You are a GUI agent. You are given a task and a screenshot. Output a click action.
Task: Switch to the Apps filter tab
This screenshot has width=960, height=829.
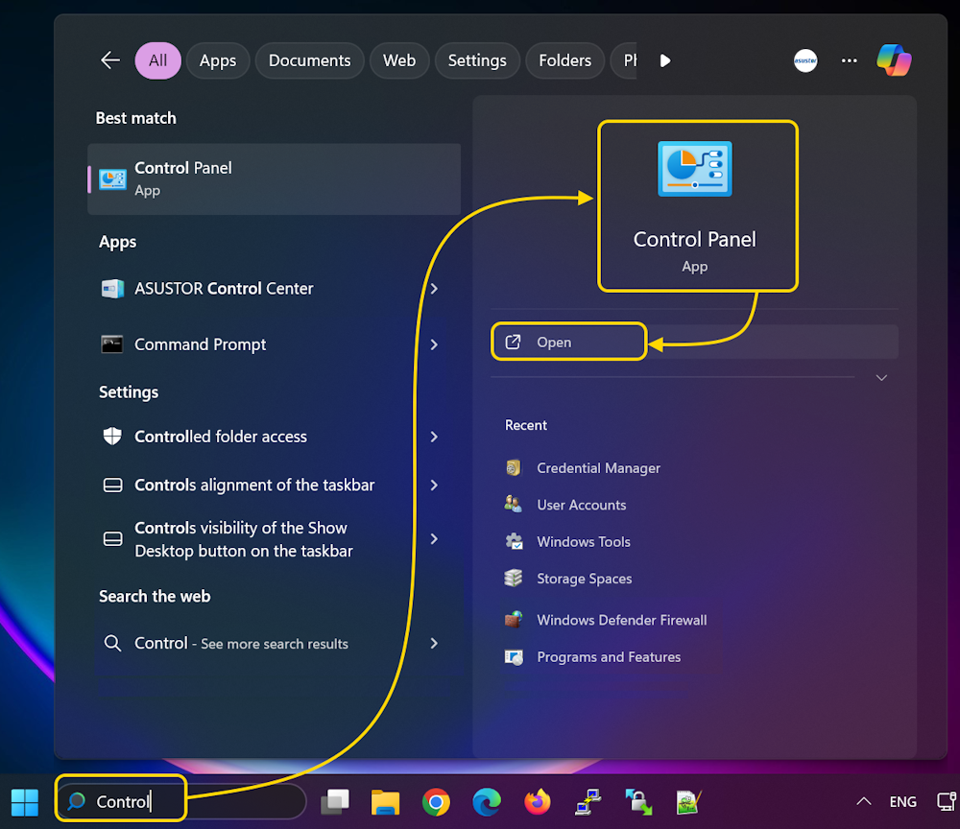218,60
